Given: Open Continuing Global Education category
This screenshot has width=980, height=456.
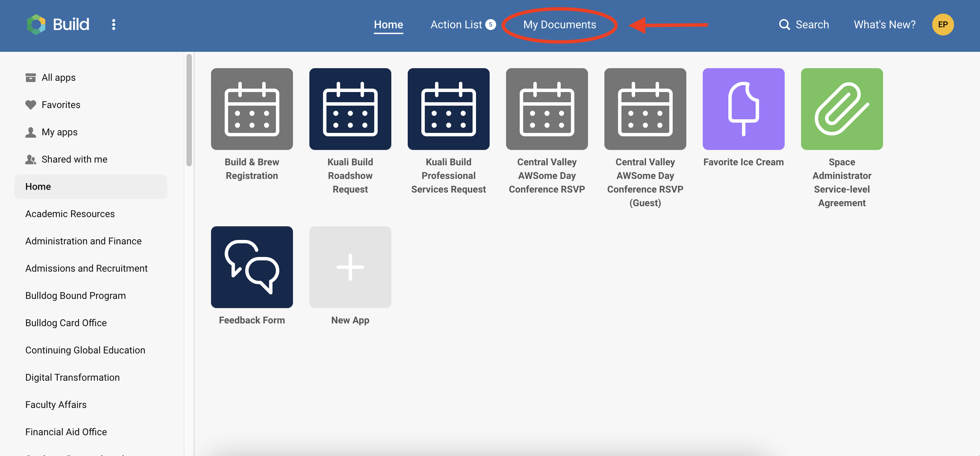Looking at the screenshot, I should pos(85,350).
